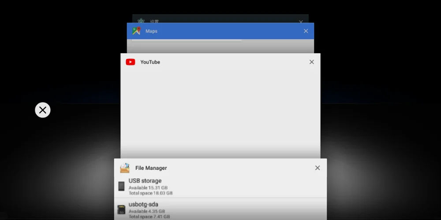Dismiss the YouTube recent card
The width and height of the screenshot is (441, 220).
click(312, 62)
